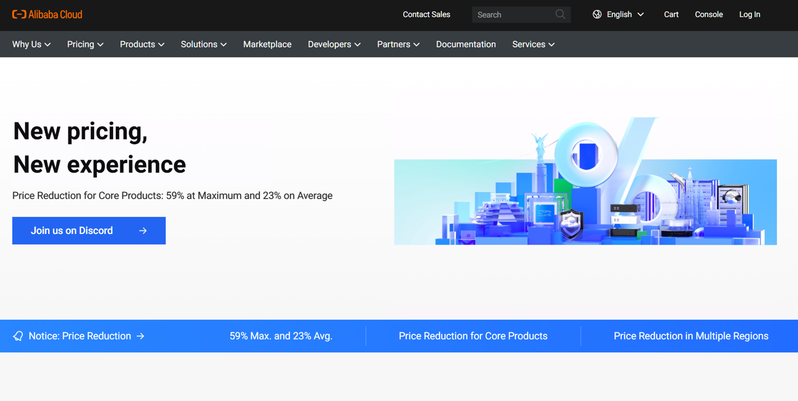Click the Contact Sales link
The height and width of the screenshot is (401, 798).
[x=426, y=14]
